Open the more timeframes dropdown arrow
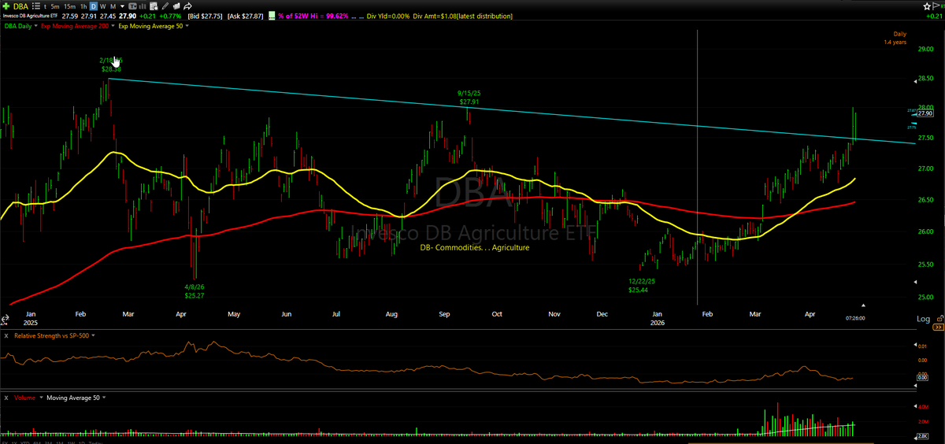The width and height of the screenshot is (945, 444). pyautogui.click(x=122, y=6)
